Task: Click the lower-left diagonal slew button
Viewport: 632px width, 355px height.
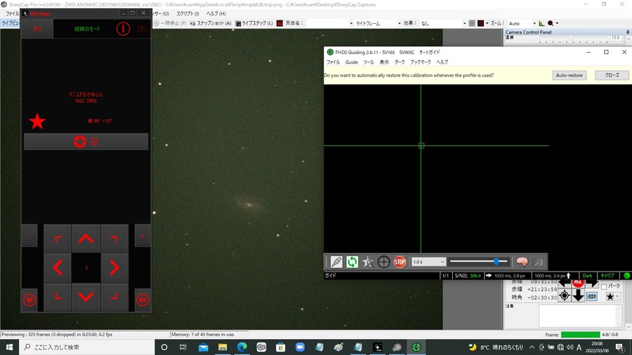Action: 58,297
